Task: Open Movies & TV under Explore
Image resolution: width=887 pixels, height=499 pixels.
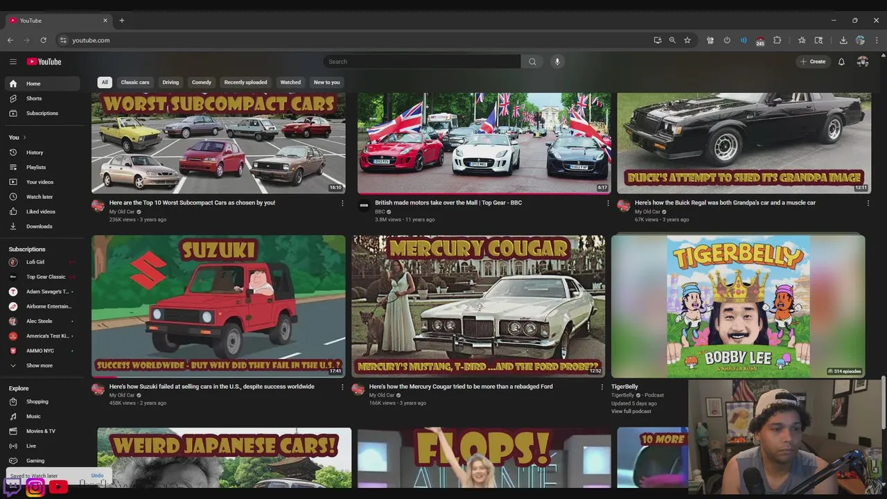Action: [x=43, y=431]
